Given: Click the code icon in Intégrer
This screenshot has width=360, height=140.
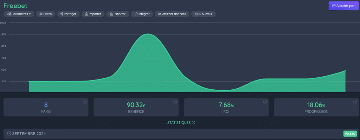Looking at the screenshot, I should 136,14.
